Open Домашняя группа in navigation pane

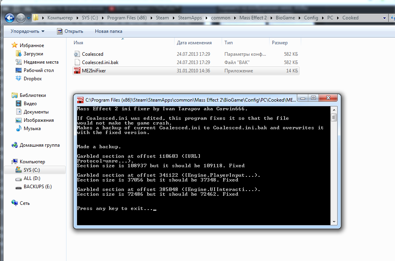click(x=40, y=145)
